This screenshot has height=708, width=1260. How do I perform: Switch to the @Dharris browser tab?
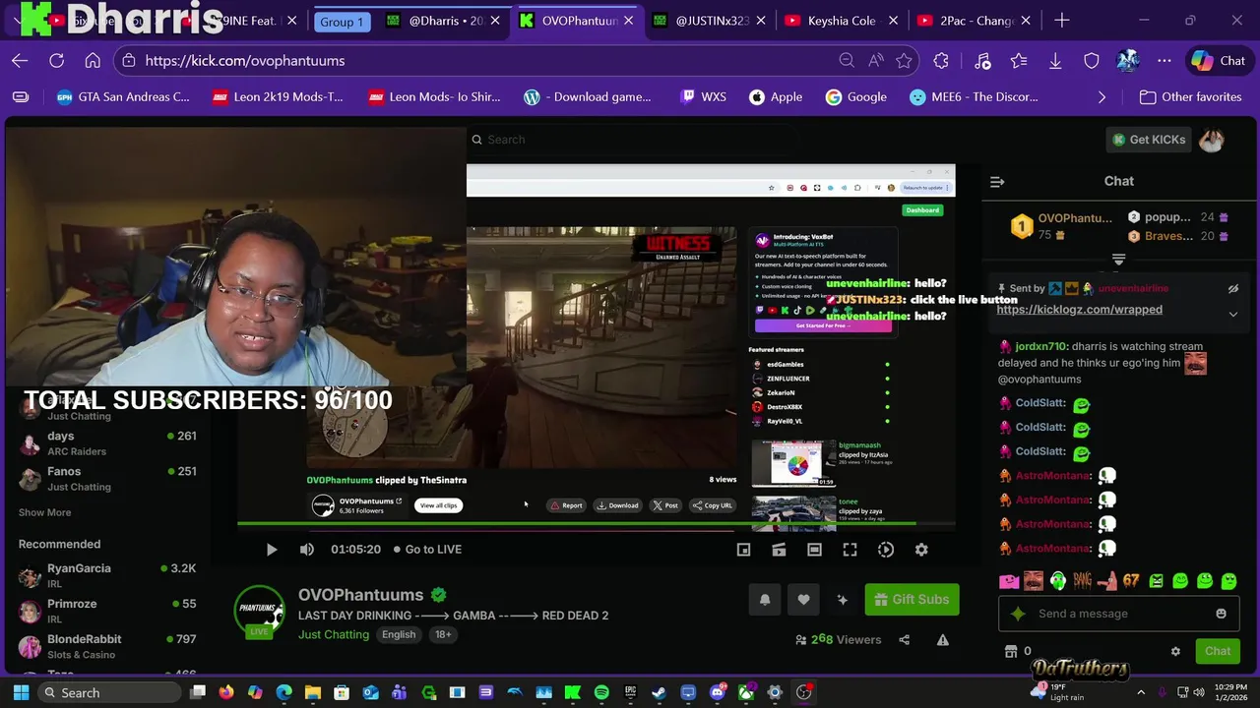[x=443, y=21]
